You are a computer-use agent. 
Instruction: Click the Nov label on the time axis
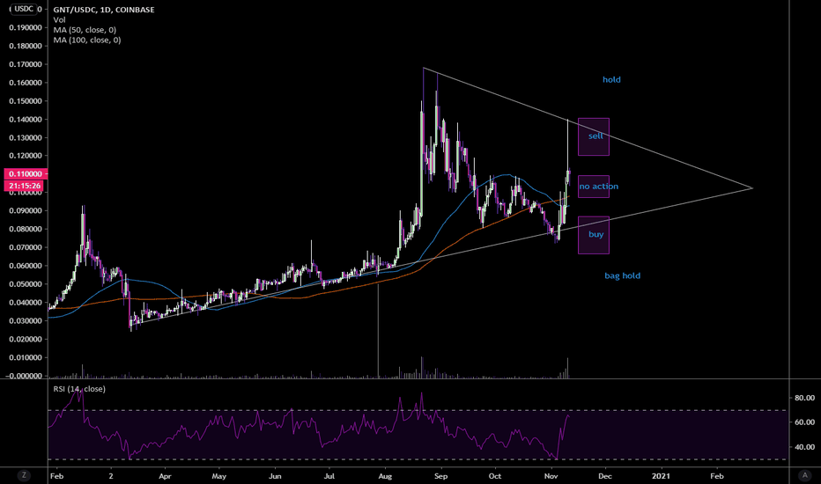coord(551,476)
